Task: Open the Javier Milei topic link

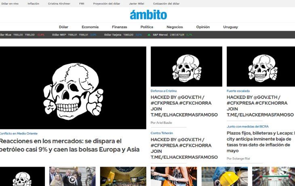Action: (137, 4)
